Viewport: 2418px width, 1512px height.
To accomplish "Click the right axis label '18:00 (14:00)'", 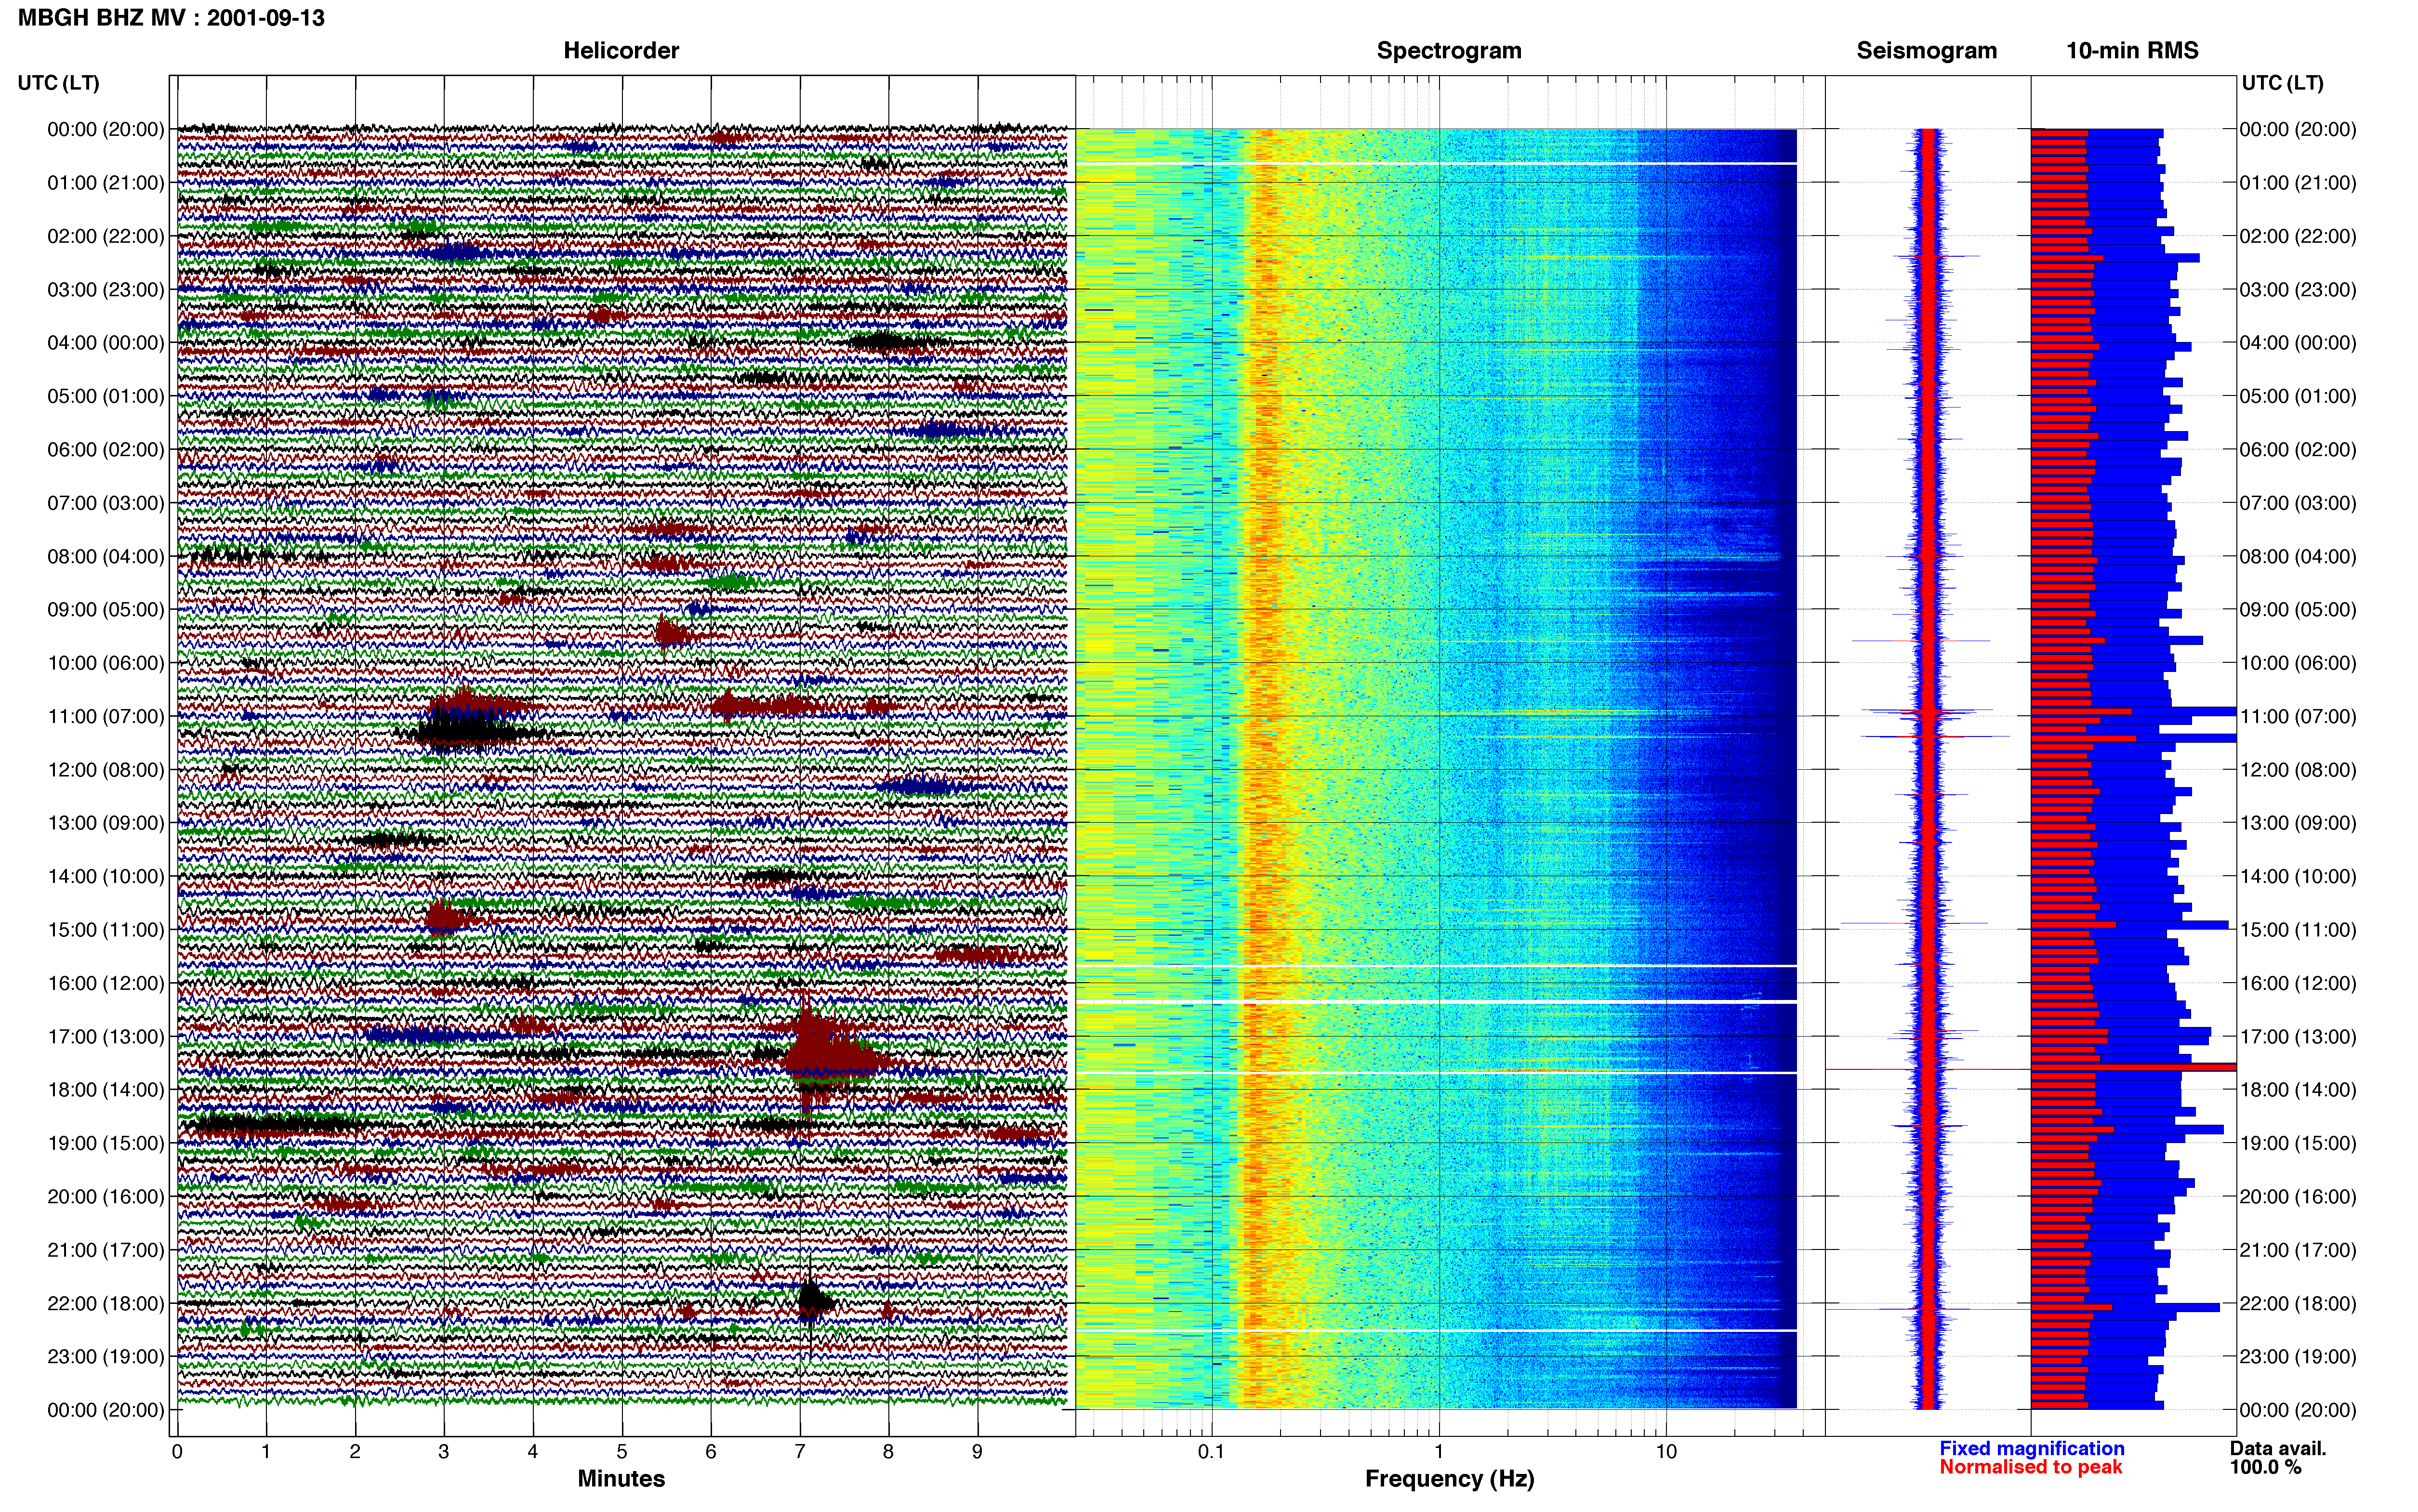I will (x=2298, y=1090).
